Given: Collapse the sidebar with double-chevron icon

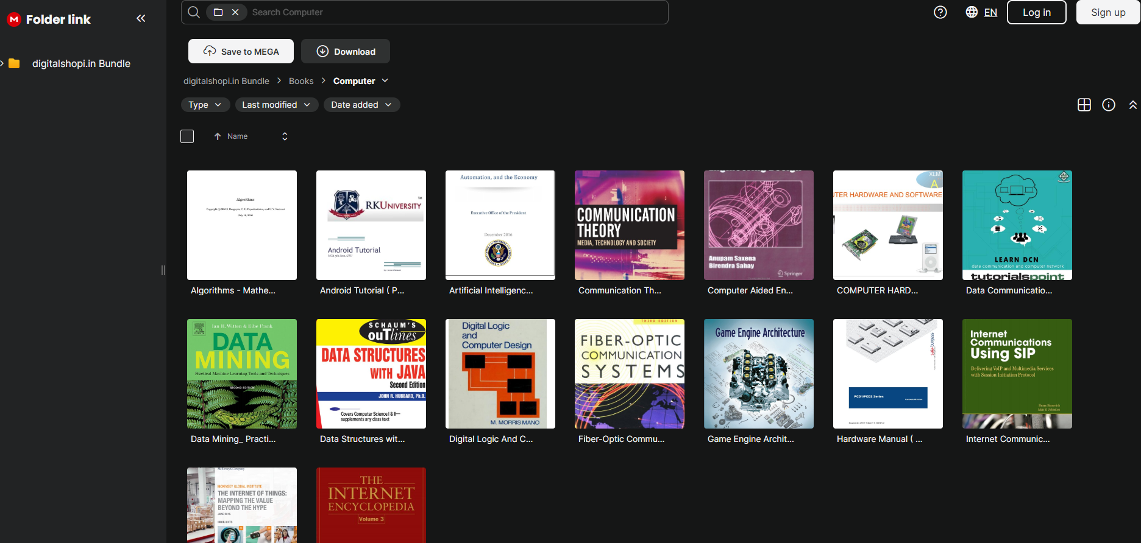Looking at the screenshot, I should pos(141,18).
